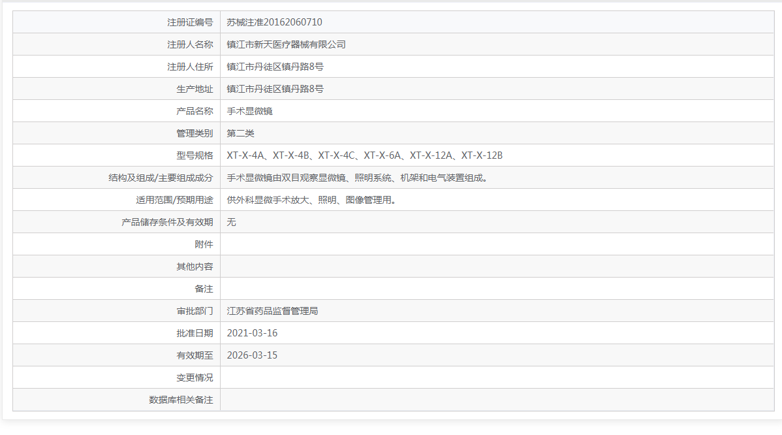This screenshot has width=782, height=435.
Task: Click the 注册证编号 label cell
Action: tap(117, 22)
